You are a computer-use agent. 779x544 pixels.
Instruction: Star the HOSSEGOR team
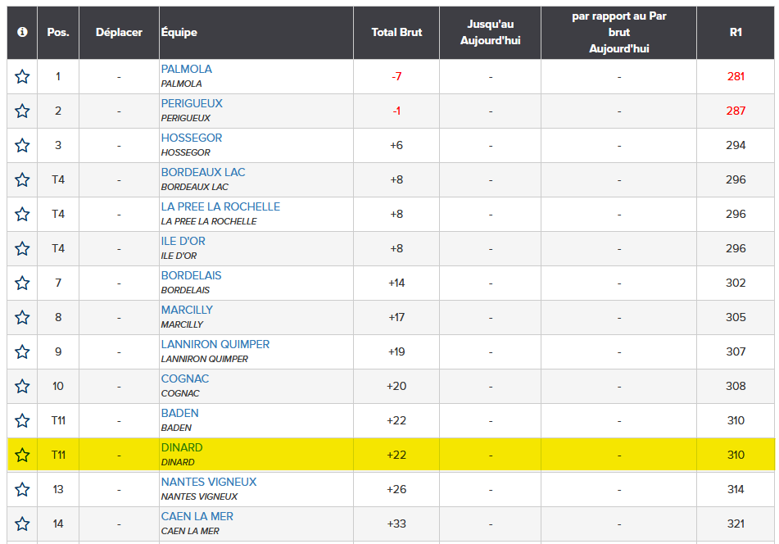pos(22,146)
